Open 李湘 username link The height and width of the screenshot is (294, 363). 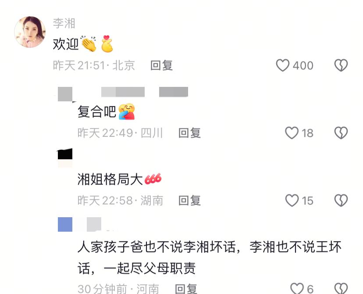point(64,23)
